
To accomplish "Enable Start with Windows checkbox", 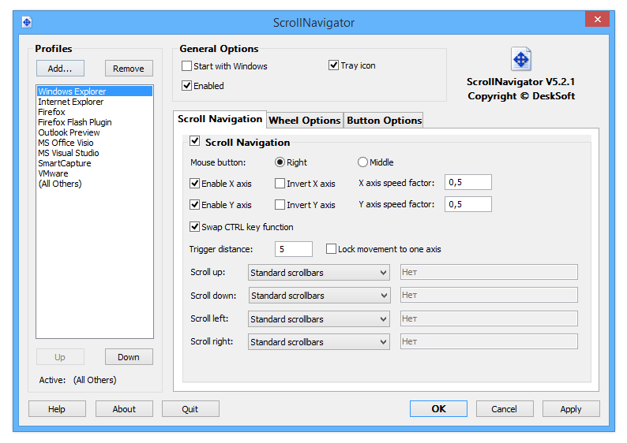I will (x=187, y=66).
